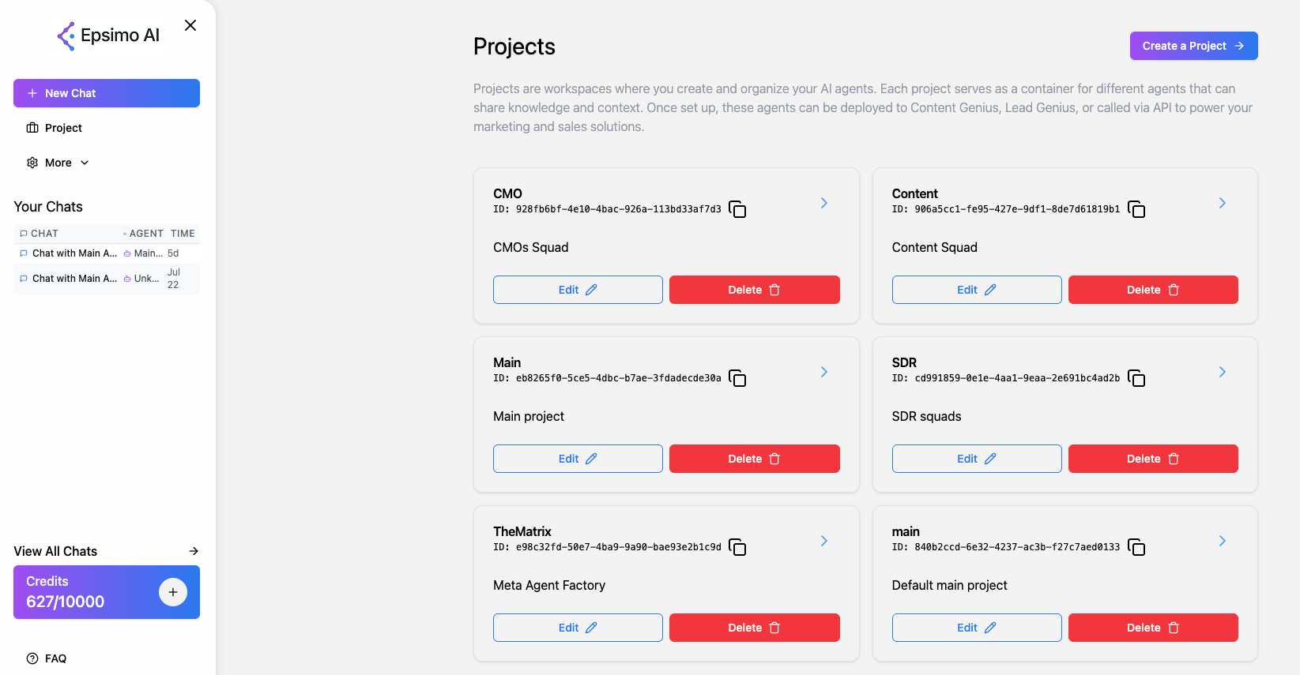Click the Epsimo AI logo

(x=108, y=36)
